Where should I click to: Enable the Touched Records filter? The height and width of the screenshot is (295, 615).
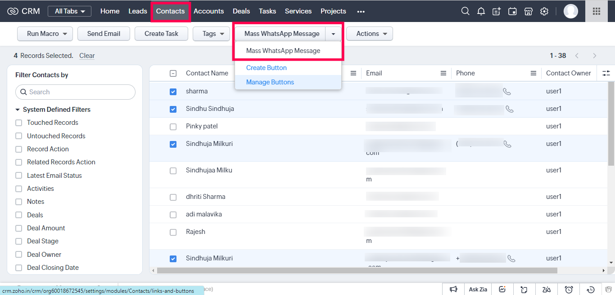point(19,123)
